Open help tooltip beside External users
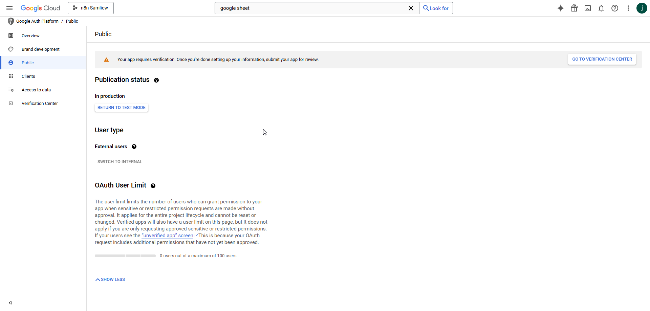650x311 pixels. tap(134, 147)
